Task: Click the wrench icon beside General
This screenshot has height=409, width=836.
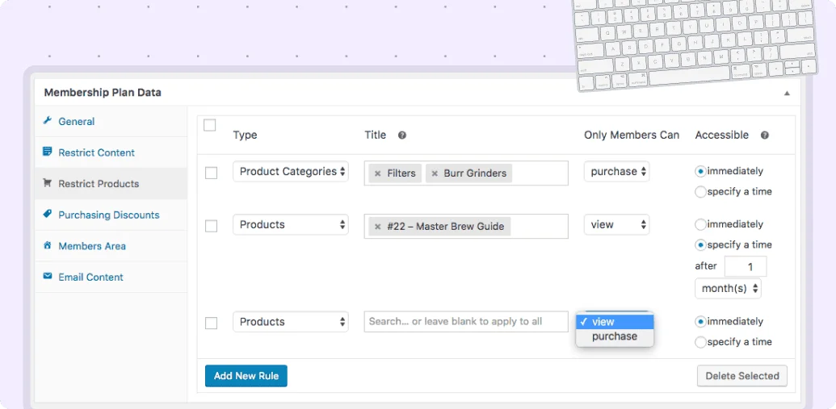Action: 48,120
